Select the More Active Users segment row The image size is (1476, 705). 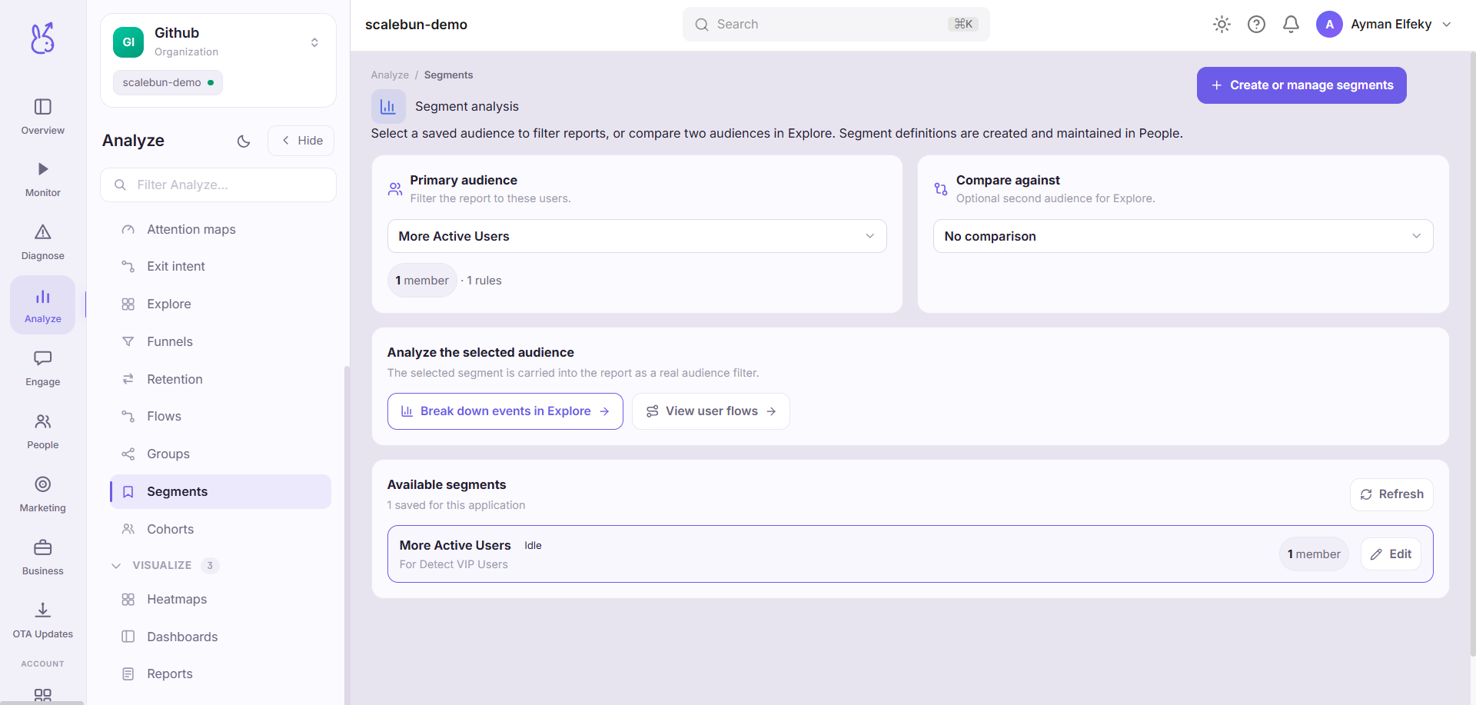(910, 554)
